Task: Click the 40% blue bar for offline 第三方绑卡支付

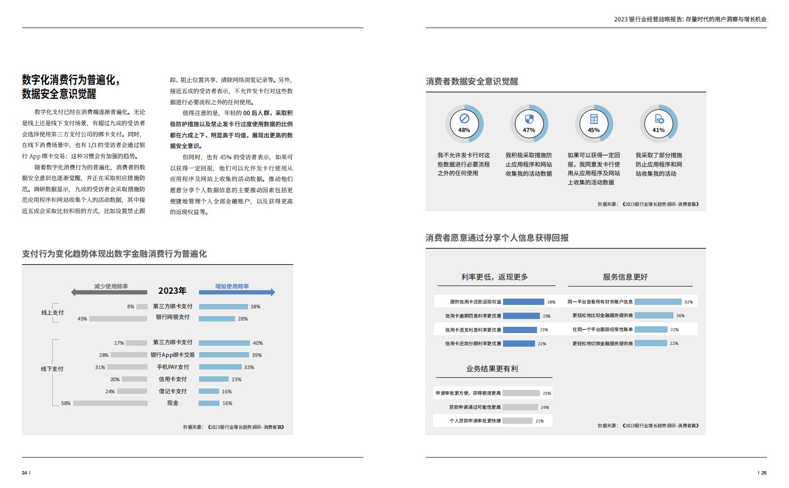Action: [224, 343]
